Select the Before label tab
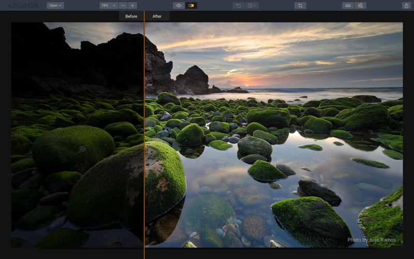The image size is (414, 259). pos(131,16)
